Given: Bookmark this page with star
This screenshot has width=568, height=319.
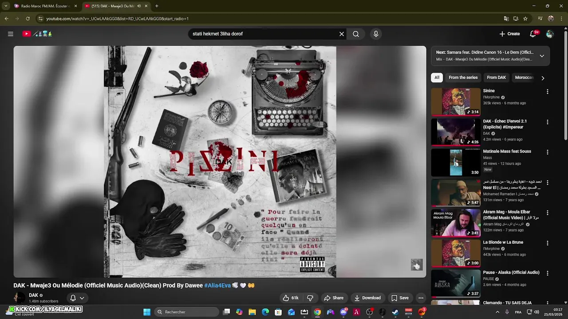Looking at the screenshot, I should 525,19.
